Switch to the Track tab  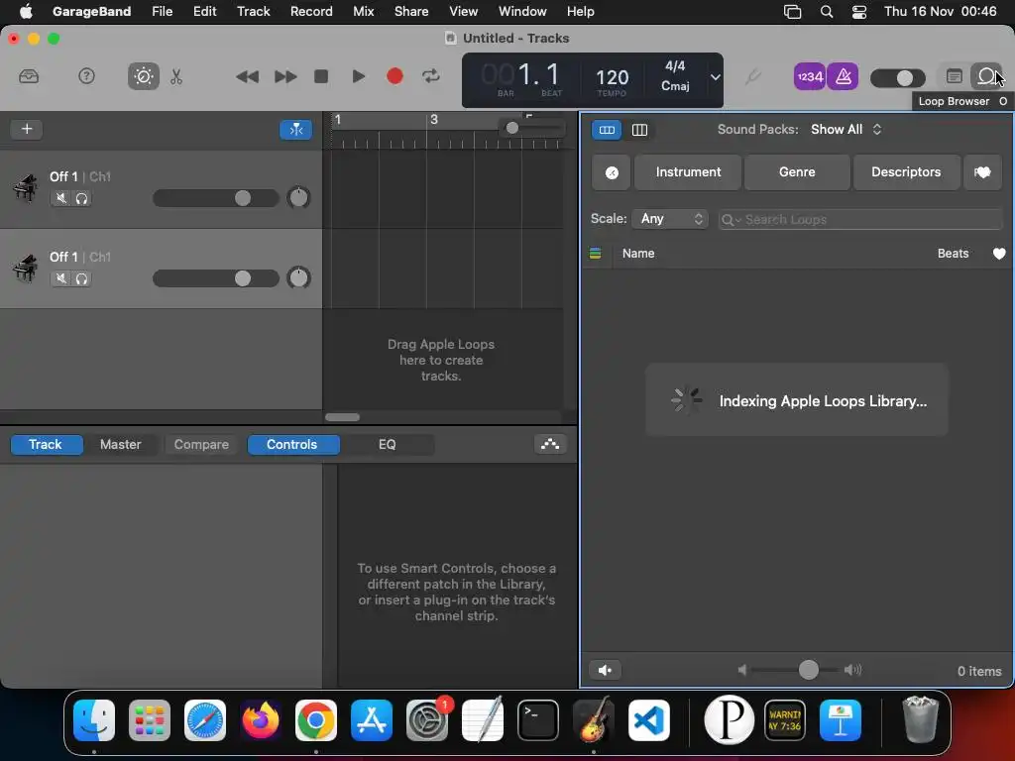click(46, 445)
